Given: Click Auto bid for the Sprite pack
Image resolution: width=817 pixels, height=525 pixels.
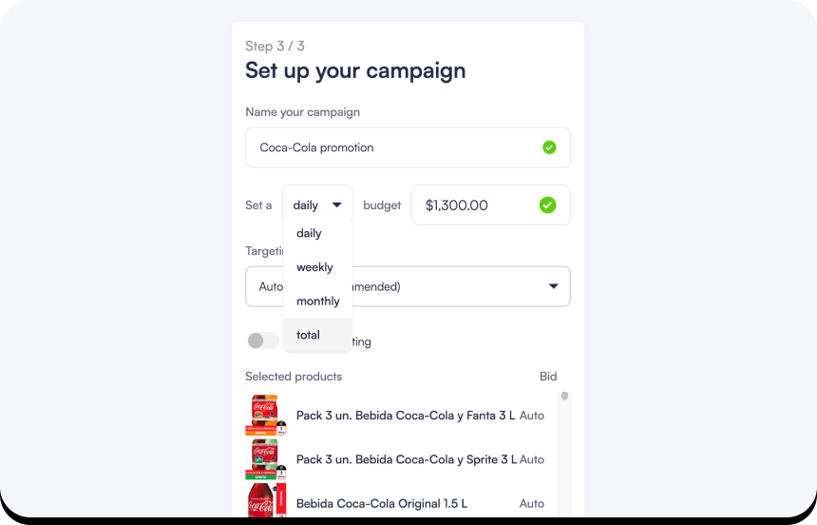Looking at the screenshot, I should coord(532,459).
